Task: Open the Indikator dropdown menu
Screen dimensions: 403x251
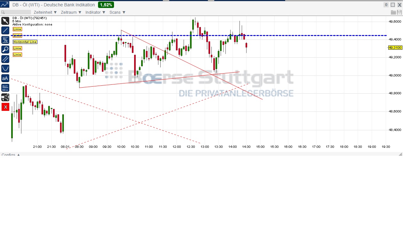Action: pyautogui.click(x=95, y=12)
